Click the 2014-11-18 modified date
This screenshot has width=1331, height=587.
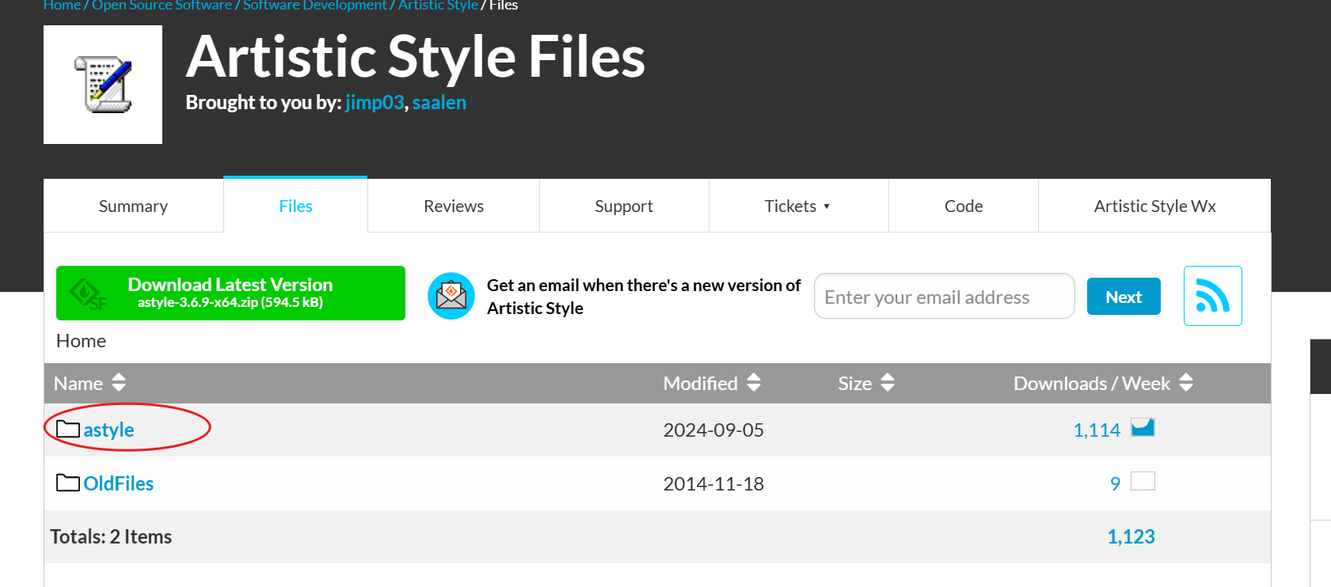(713, 483)
